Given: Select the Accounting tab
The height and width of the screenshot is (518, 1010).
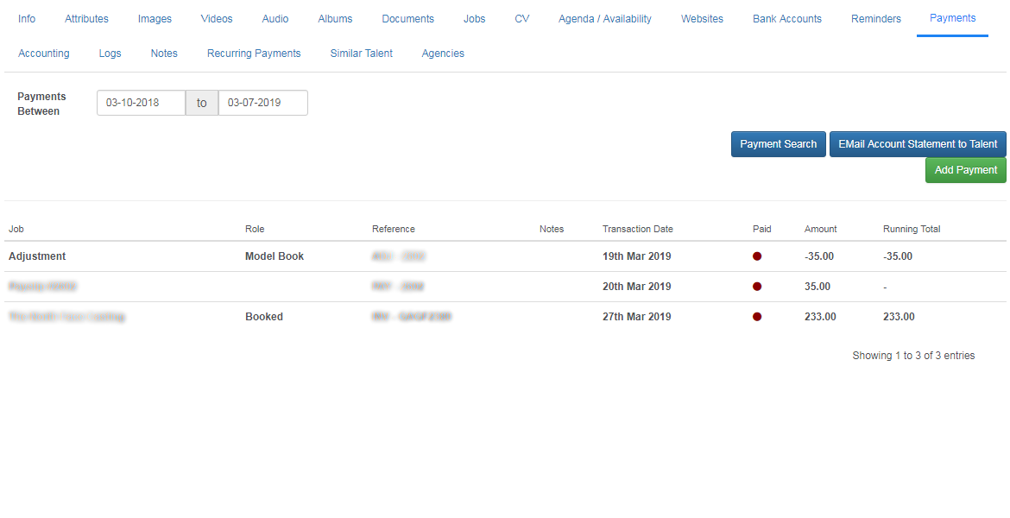Looking at the screenshot, I should [43, 54].
